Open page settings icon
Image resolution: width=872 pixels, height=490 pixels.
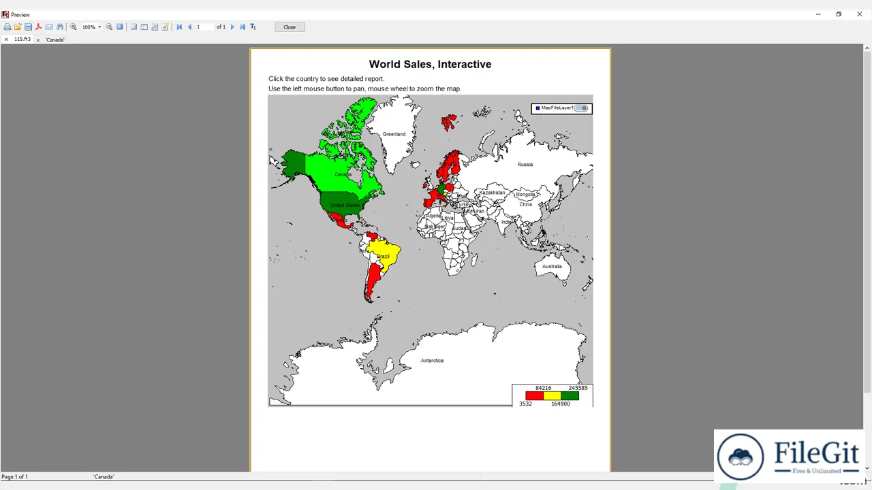coord(155,27)
